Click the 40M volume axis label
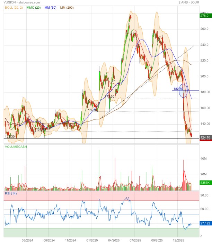Viewport: 212px width, 243px height. 203,159
